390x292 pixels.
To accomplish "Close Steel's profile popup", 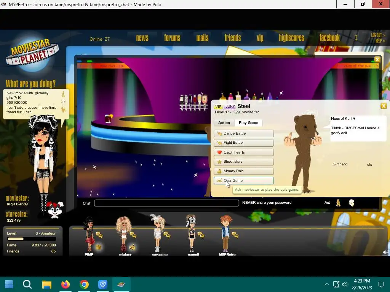I will (384, 106).
